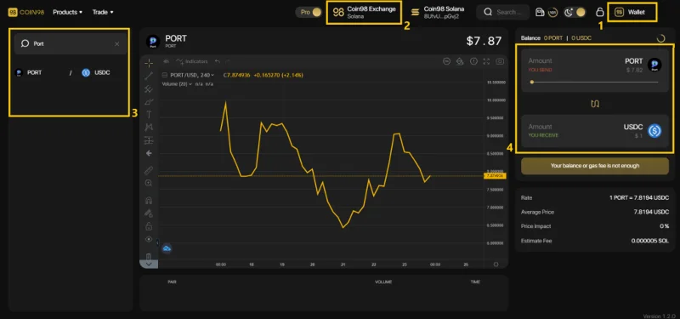The image size is (680, 319).
Task: Swap send and receive tokens icon
Action: click(x=594, y=104)
